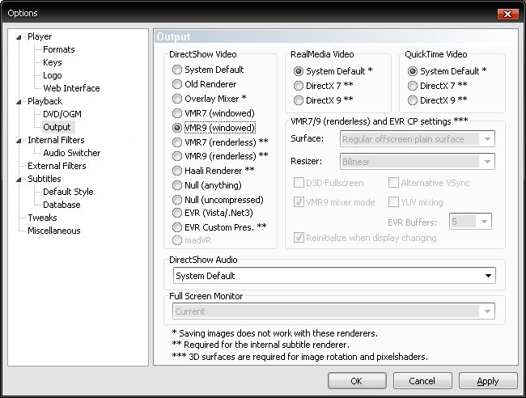Click the OK button
Screen dimensions: 526x398
click(x=357, y=381)
